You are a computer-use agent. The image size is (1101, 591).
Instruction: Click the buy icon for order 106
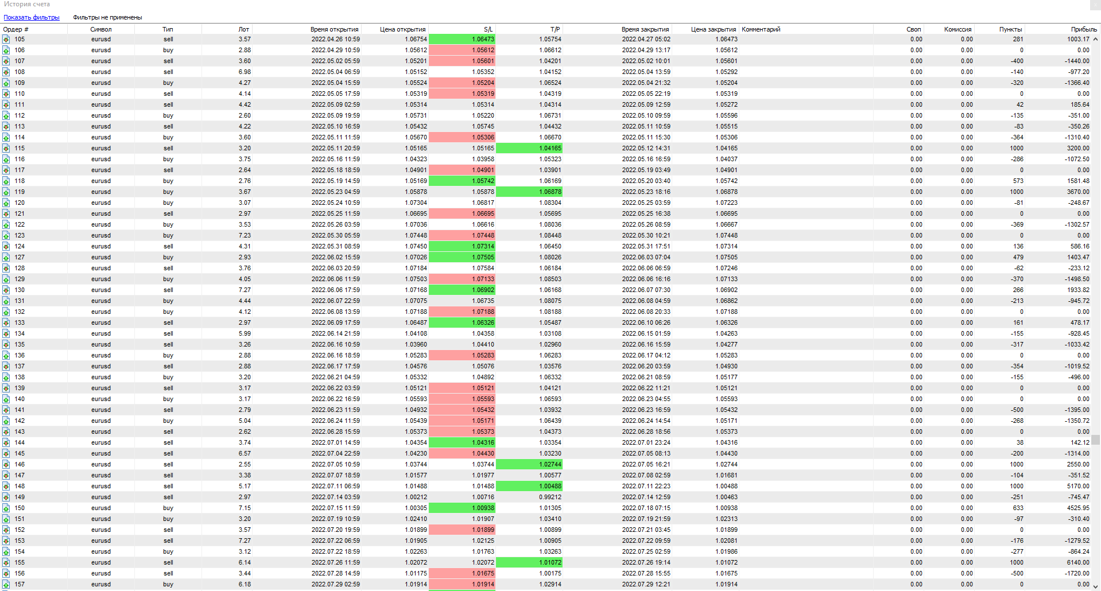tap(6, 50)
